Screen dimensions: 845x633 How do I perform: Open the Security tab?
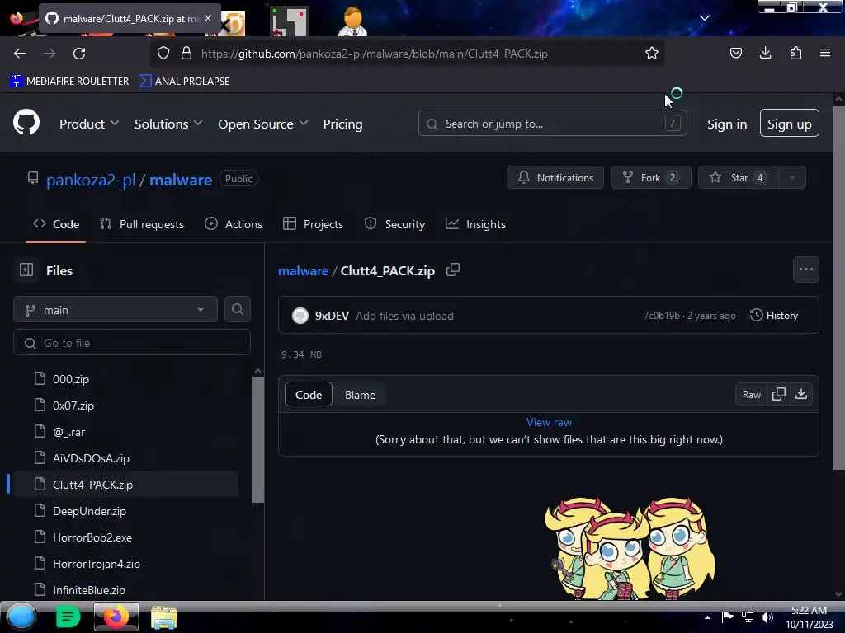point(394,224)
